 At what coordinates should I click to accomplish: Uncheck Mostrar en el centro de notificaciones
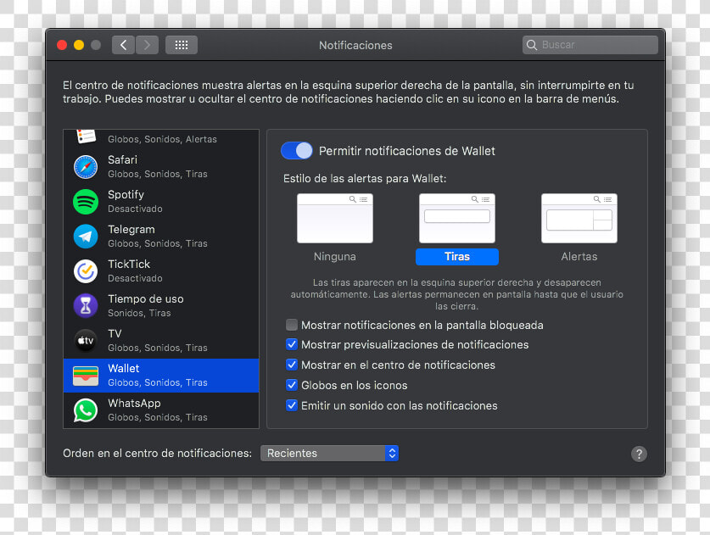point(292,365)
